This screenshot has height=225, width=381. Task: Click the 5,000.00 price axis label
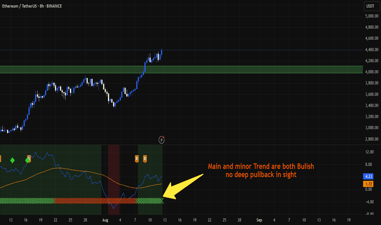[372, 16]
